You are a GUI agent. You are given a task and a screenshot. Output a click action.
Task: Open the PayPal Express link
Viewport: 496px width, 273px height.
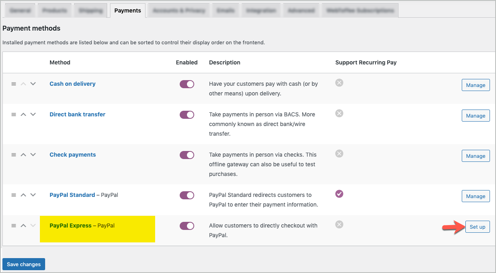71,225
